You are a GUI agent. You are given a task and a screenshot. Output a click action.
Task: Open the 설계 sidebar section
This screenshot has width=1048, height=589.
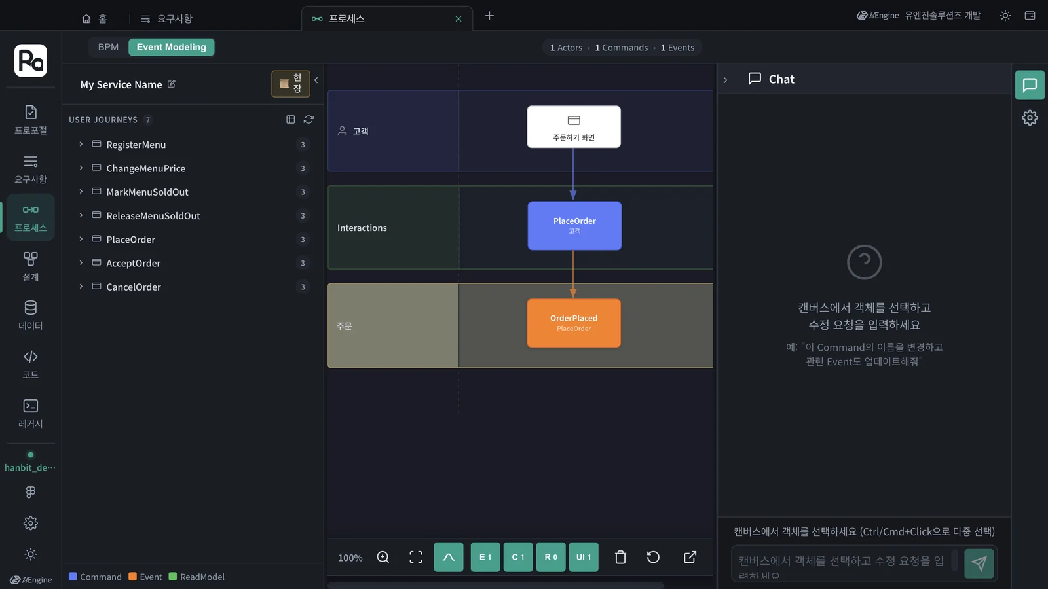click(31, 266)
